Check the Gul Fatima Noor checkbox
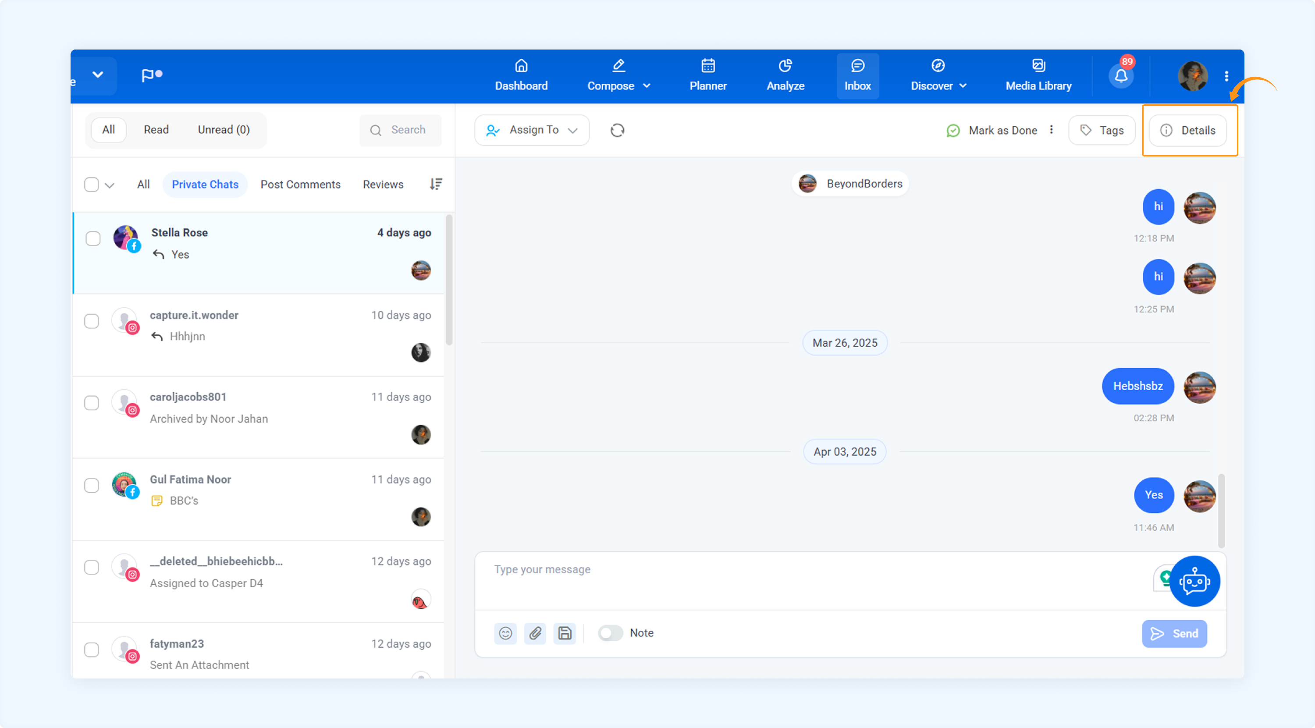Viewport: 1315px width, 728px height. tap(92, 485)
